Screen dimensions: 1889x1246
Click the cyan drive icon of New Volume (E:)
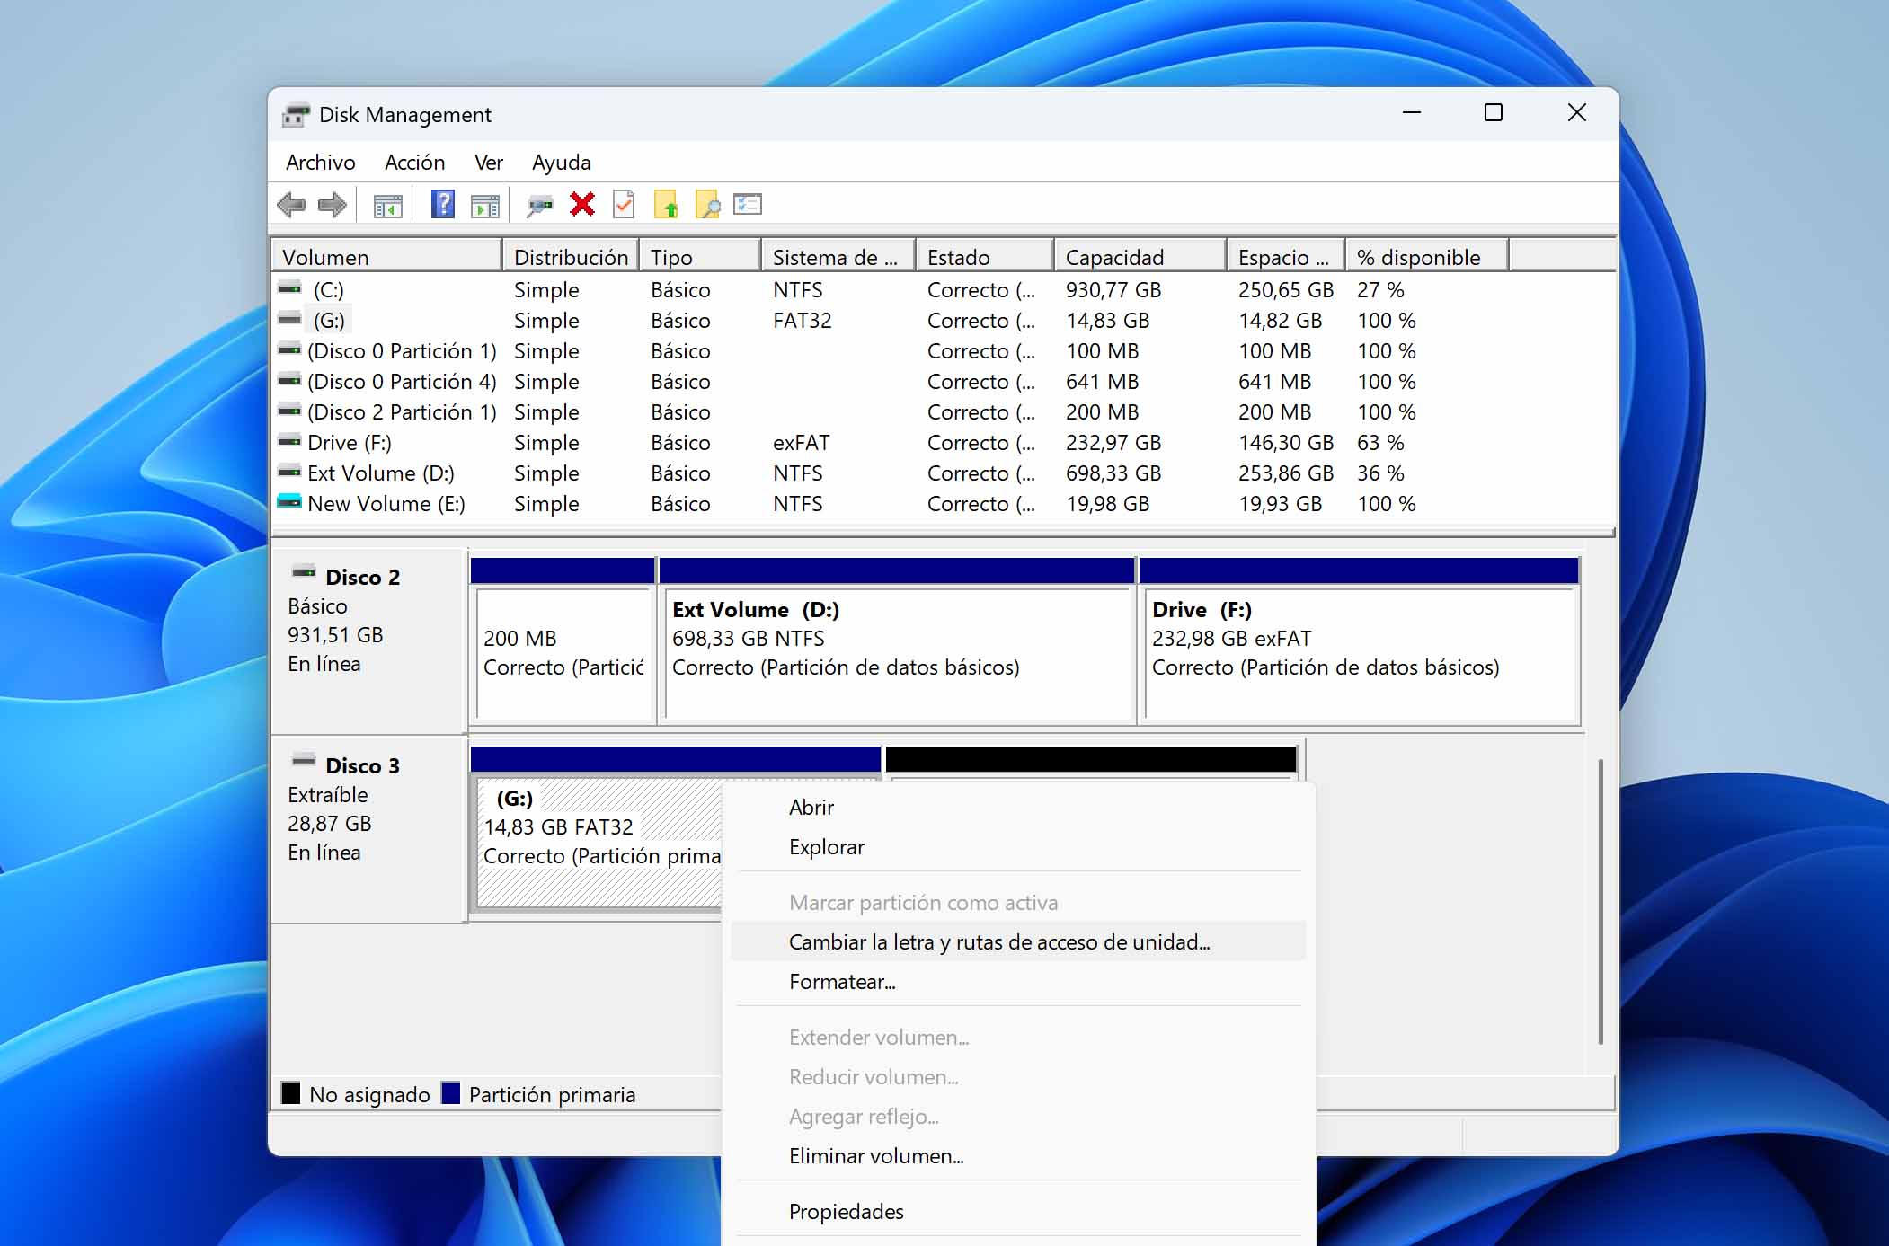pos(289,502)
